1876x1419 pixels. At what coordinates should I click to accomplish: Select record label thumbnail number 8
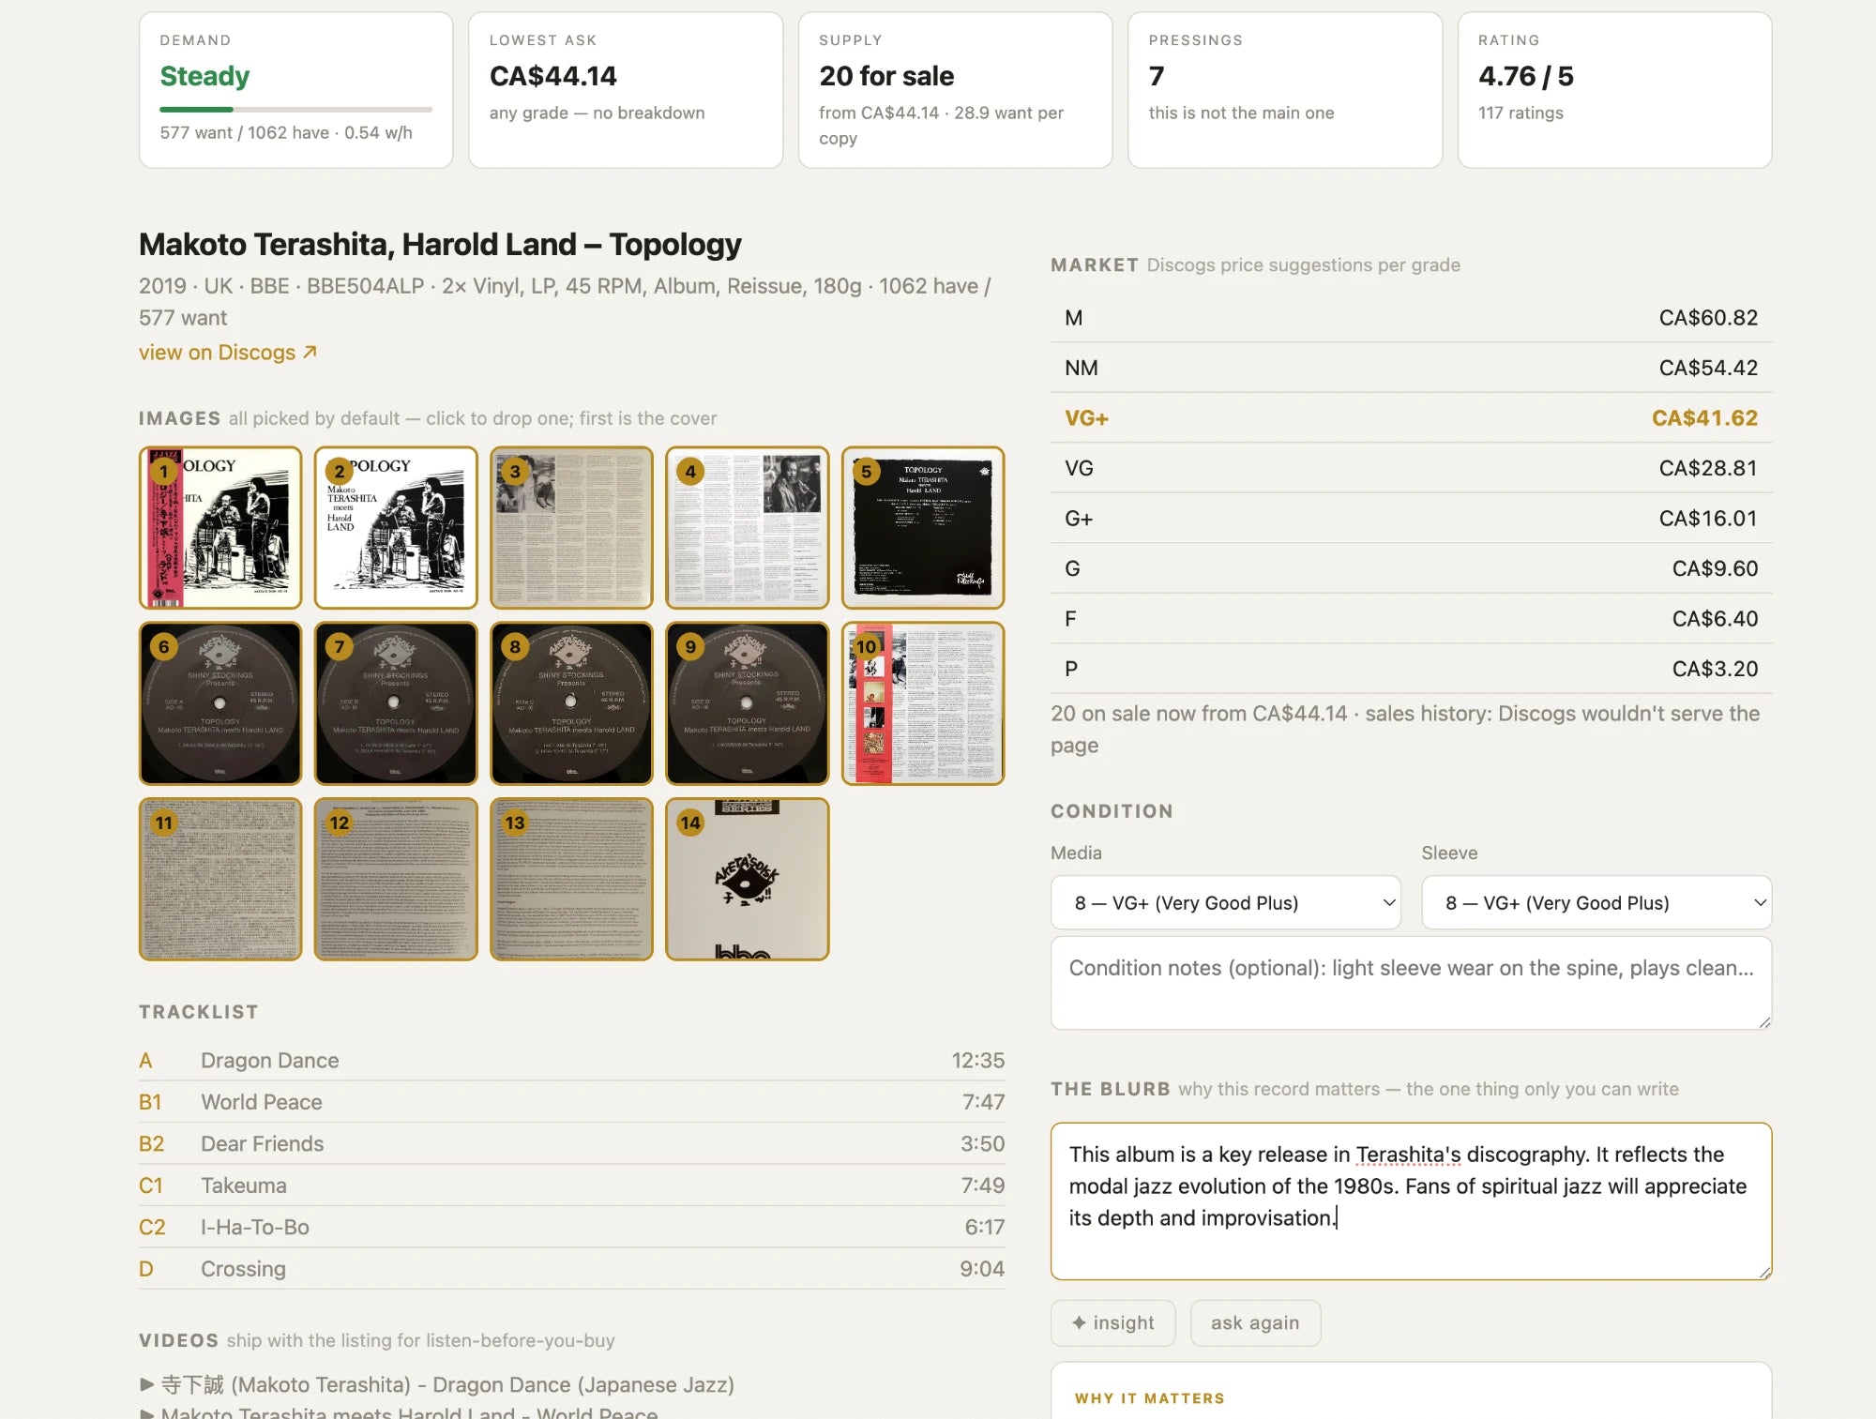571,703
